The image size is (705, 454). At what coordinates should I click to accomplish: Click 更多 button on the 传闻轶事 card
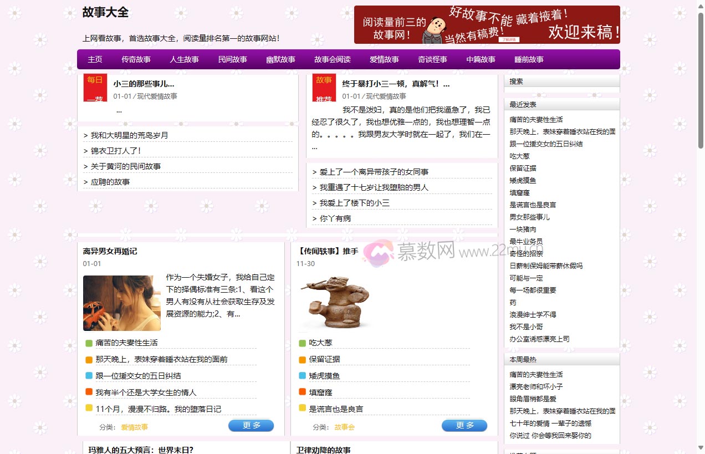coord(464,425)
